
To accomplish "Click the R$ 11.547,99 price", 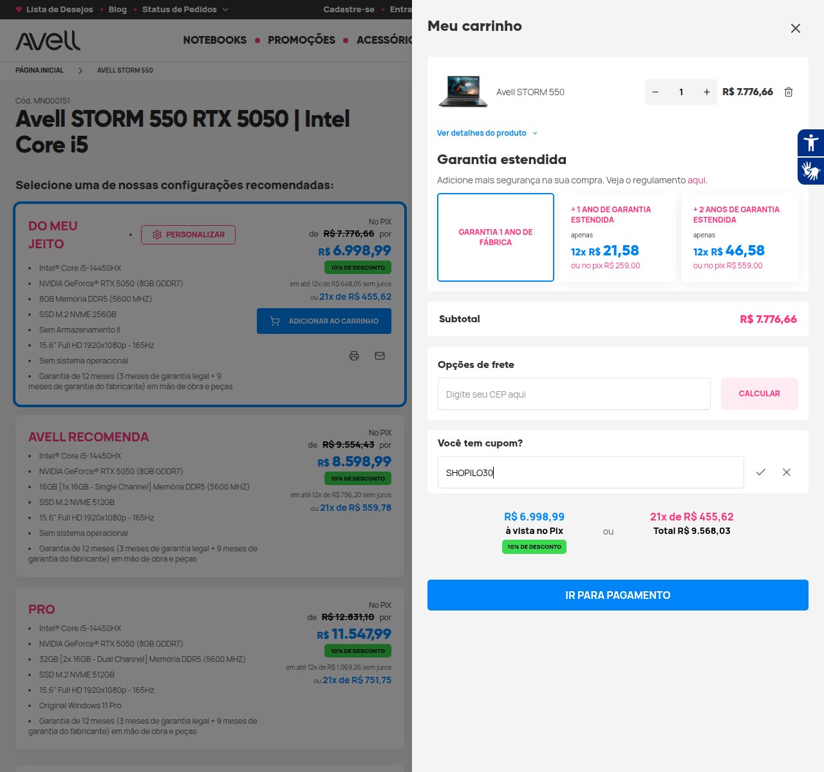I will 353,634.
